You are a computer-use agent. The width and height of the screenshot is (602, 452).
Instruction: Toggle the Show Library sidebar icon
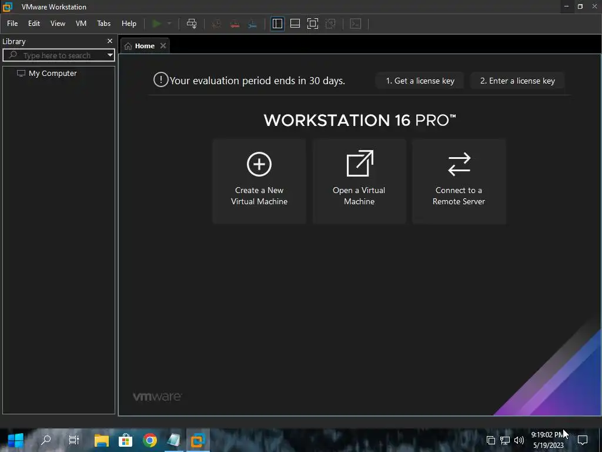pyautogui.click(x=277, y=24)
